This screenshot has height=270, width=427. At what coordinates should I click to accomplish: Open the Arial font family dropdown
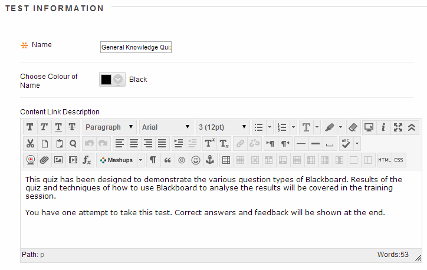click(166, 127)
